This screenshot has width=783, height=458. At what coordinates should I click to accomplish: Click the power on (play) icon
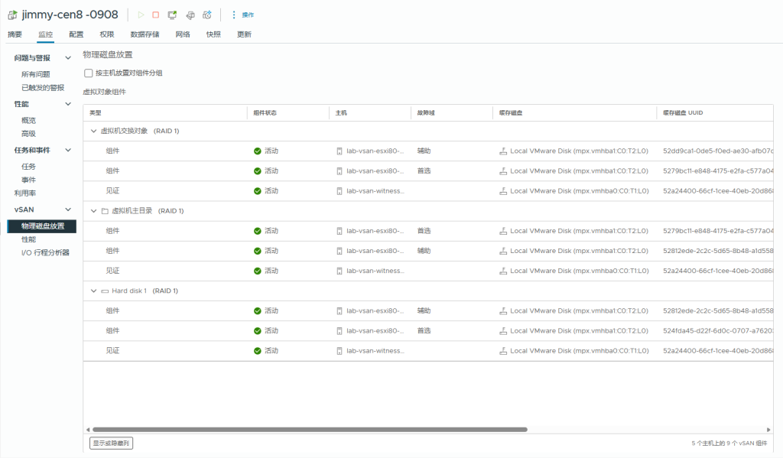click(141, 15)
